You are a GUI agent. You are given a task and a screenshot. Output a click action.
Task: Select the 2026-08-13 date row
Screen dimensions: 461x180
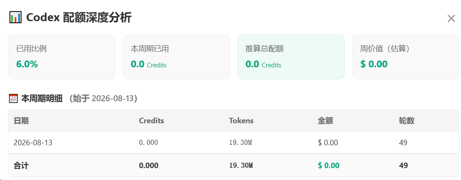(x=234, y=143)
